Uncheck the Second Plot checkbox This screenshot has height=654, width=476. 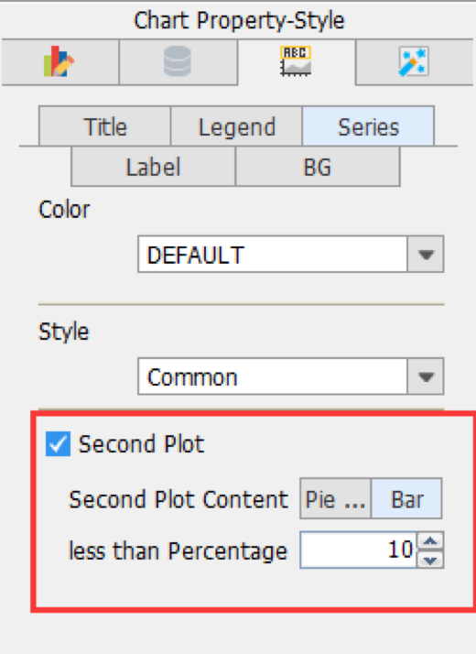(58, 443)
